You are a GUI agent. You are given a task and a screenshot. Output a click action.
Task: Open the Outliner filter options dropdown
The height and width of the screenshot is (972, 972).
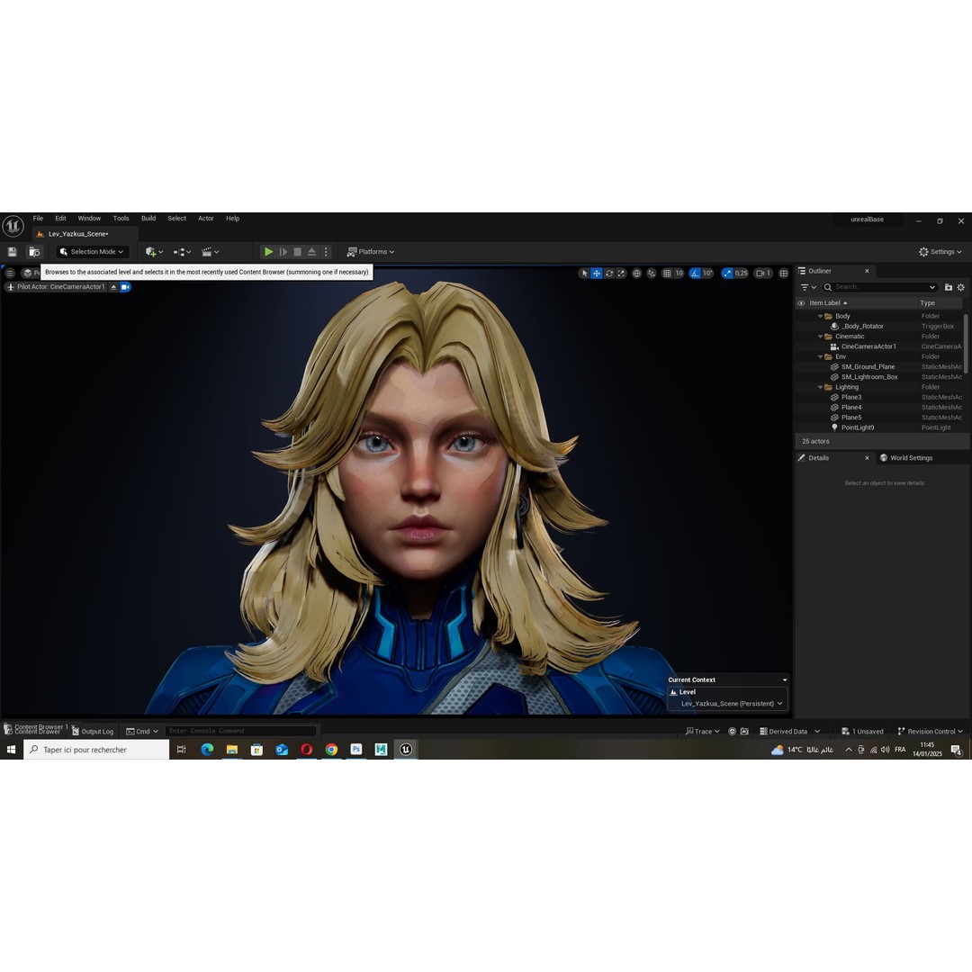pyautogui.click(x=808, y=287)
